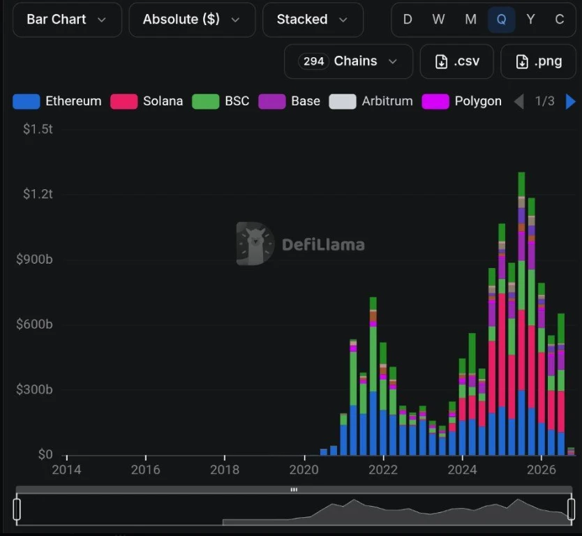Click the $600b y-axis label
582x536 pixels.
point(34,325)
